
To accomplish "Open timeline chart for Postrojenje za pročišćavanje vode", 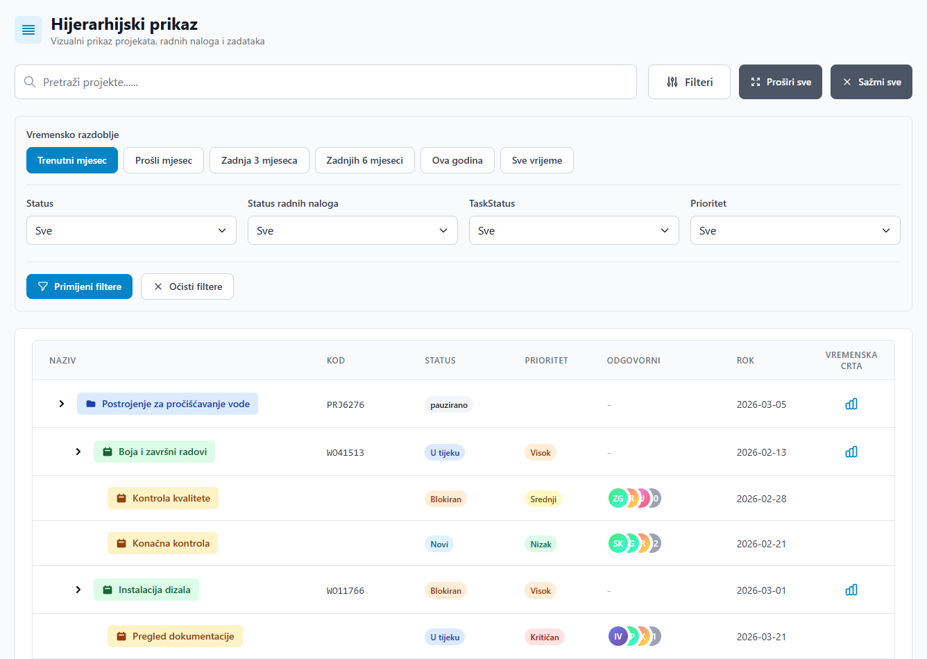I will [x=851, y=404].
